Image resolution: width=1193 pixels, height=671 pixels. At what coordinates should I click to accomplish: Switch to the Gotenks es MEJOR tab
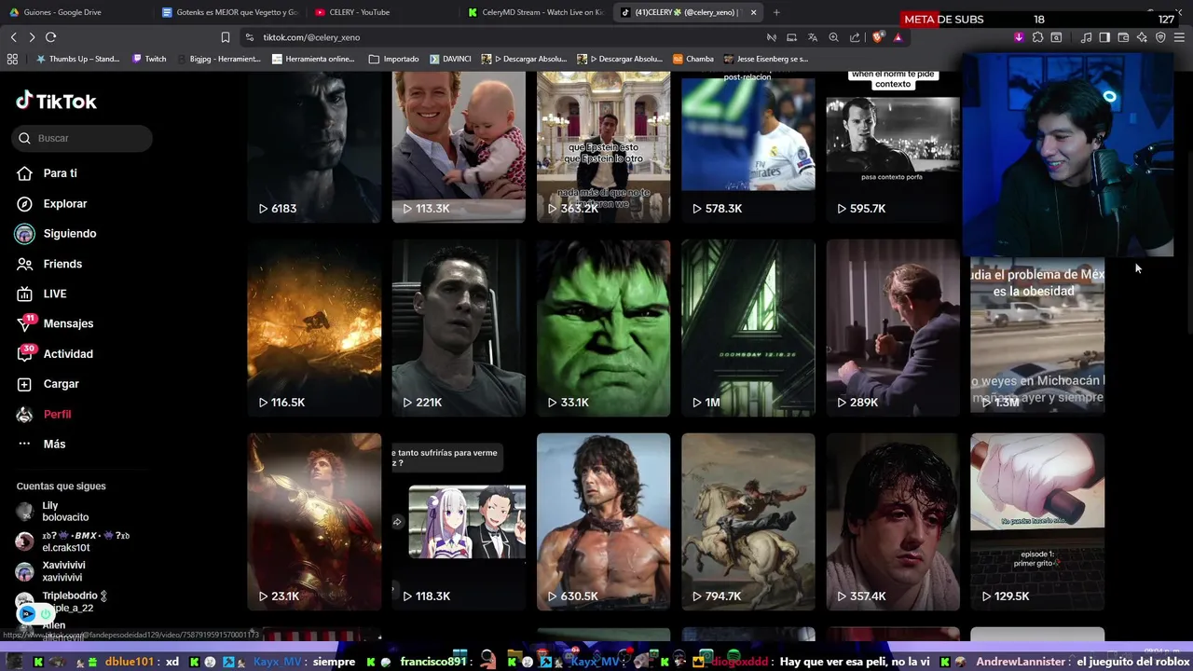click(x=228, y=12)
